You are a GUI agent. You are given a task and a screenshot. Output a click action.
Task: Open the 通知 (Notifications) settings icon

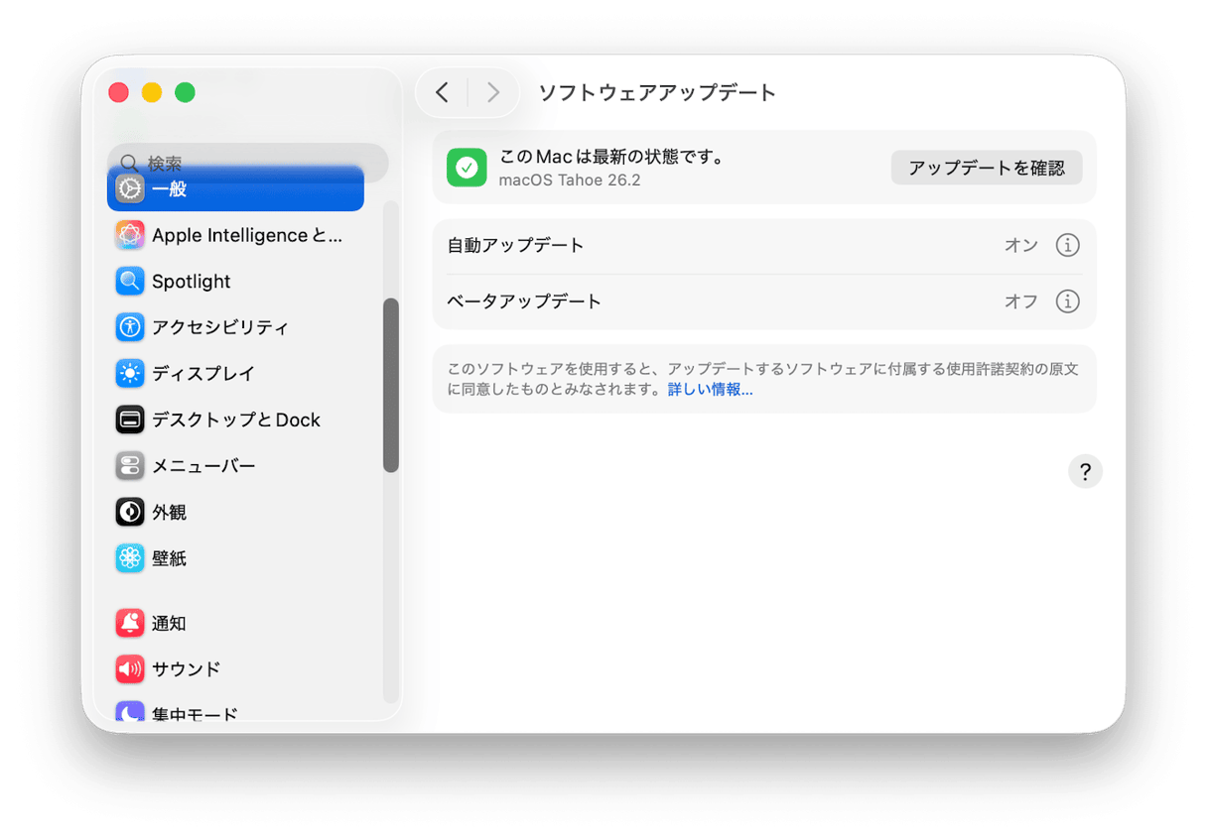[x=130, y=623]
